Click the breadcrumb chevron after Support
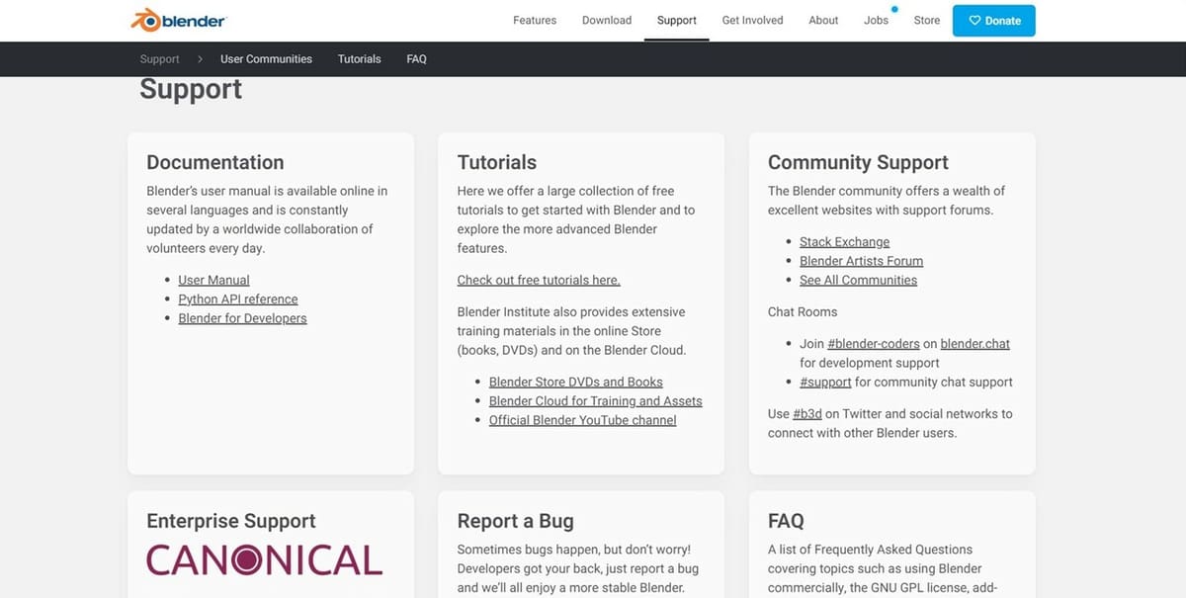The height and width of the screenshot is (598, 1186). (x=200, y=59)
